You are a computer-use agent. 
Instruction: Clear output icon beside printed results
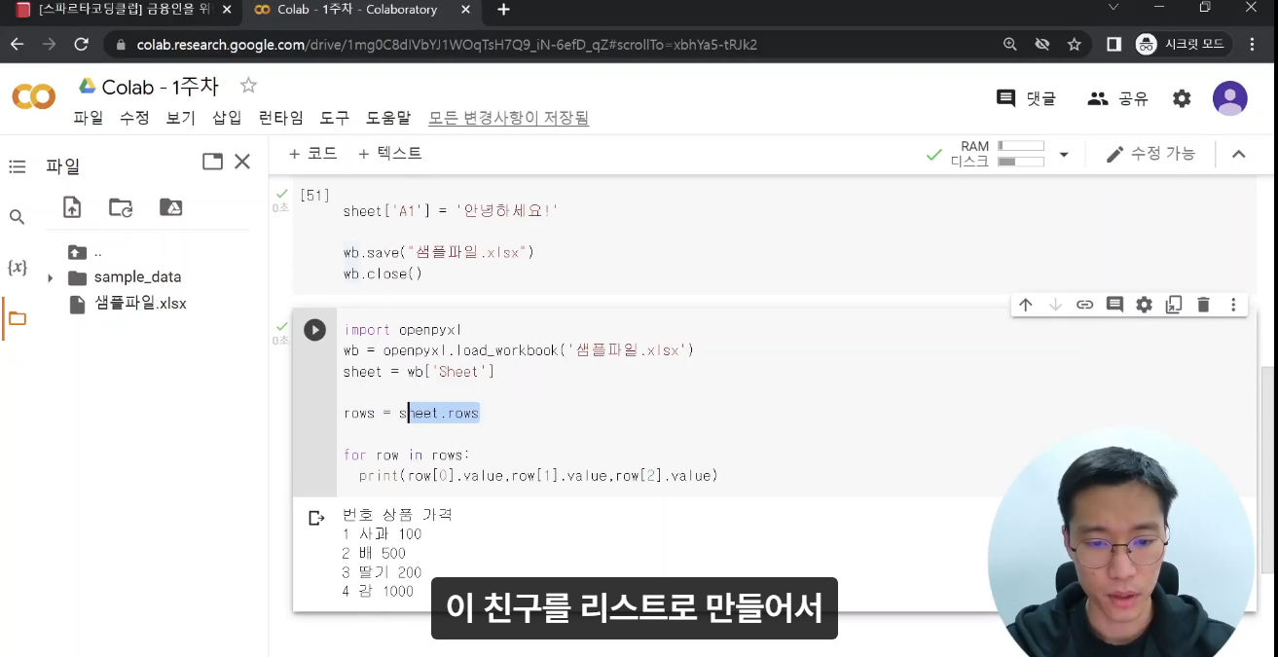[316, 518]
